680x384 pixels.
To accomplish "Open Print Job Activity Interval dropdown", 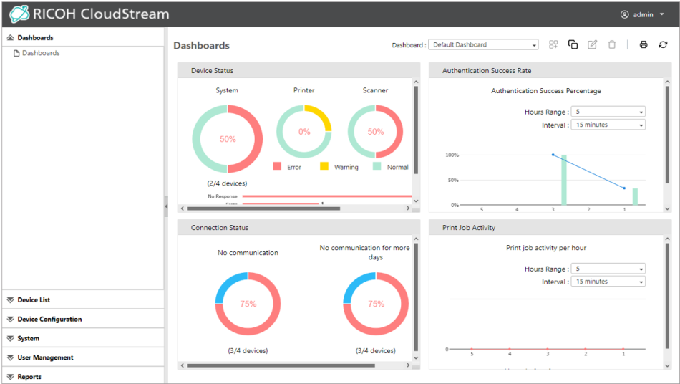I will (608, 282).
